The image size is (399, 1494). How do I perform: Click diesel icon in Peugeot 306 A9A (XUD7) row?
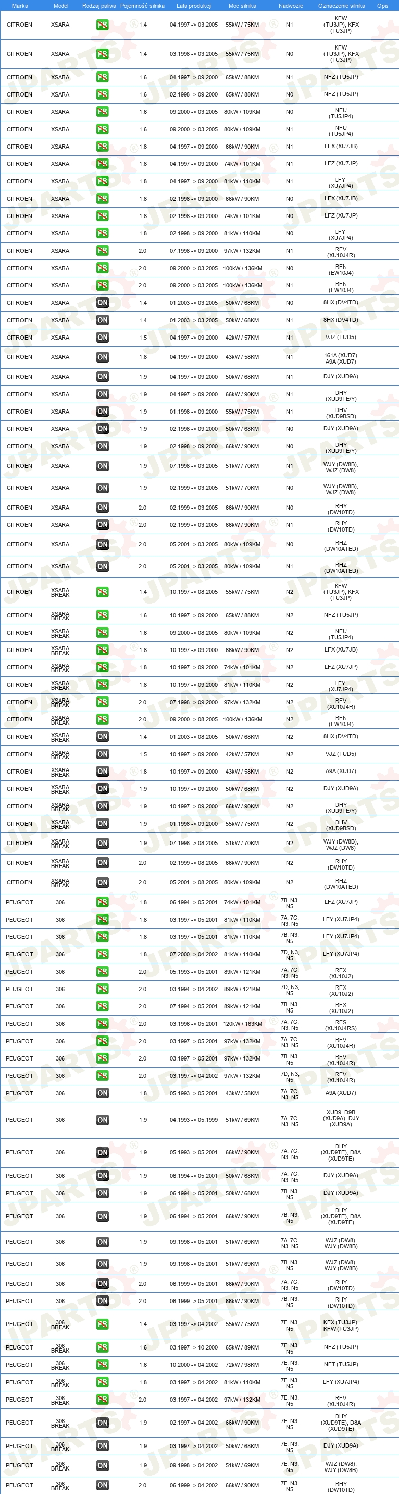[x=102, y=1094]
